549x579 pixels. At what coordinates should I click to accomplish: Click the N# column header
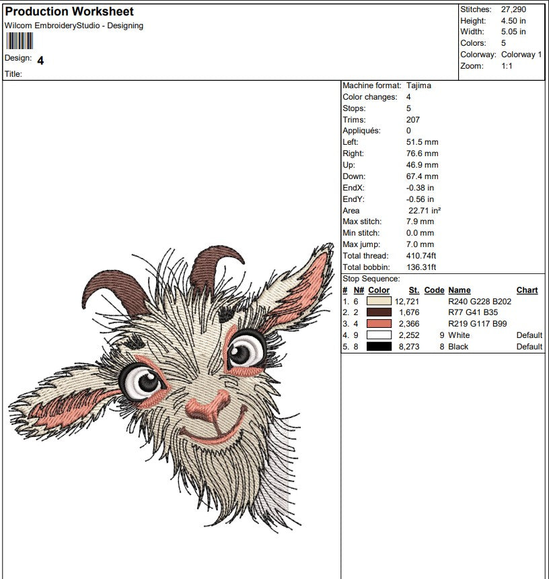[x=359, y=290]
